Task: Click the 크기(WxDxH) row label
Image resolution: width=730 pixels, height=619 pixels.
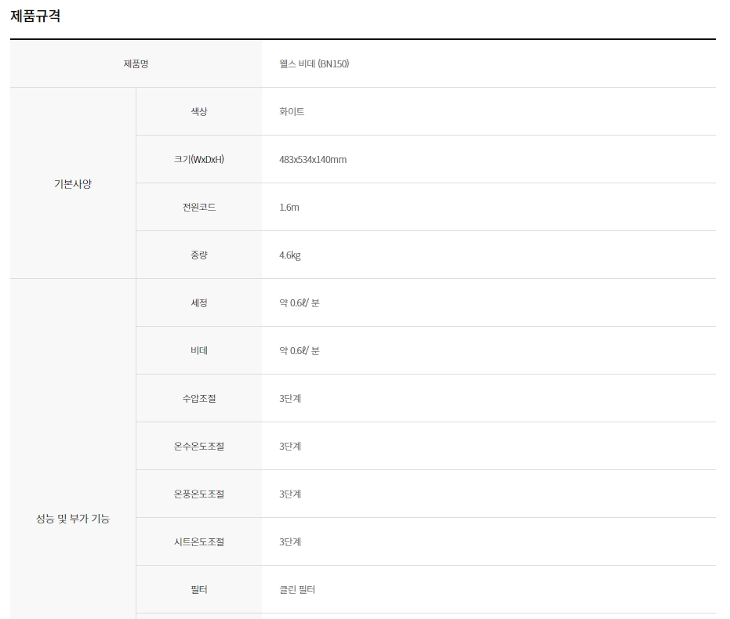Action: coord(199,159)
